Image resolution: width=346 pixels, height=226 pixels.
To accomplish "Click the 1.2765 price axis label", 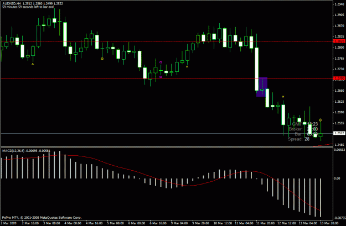I will (x=339, y=59).
